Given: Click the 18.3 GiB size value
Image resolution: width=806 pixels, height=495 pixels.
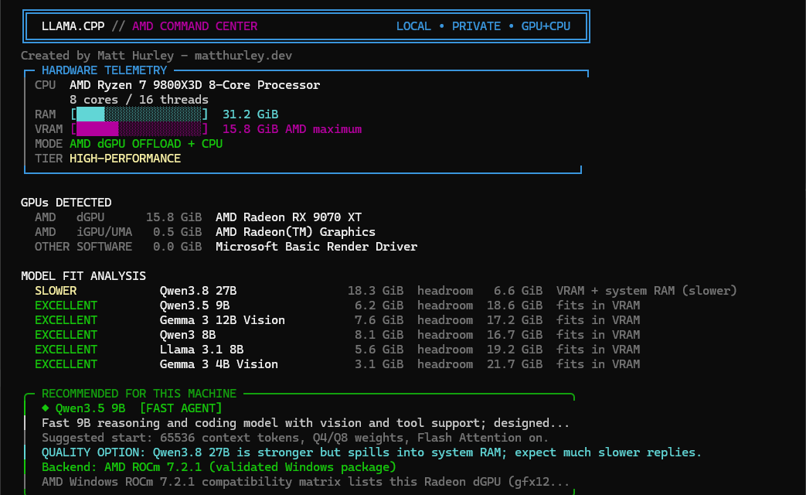Looking at the screenshot, I should 376,291.
